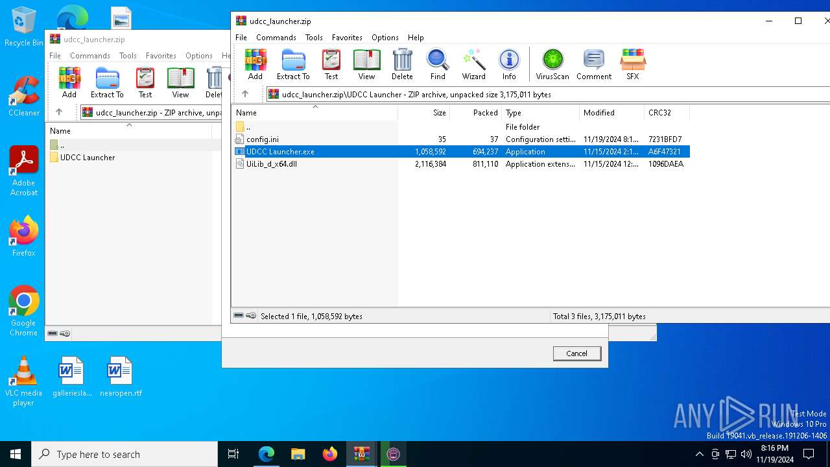Open Recycle Bin desktop icon
The height and width of the screenshot is (467, 830).
tap(23, 27)
